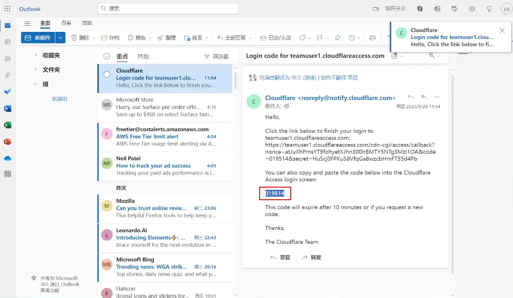513x298 pixels.
Task: Click the New mail (新邮件) button
Action: [x=38, y=38]
